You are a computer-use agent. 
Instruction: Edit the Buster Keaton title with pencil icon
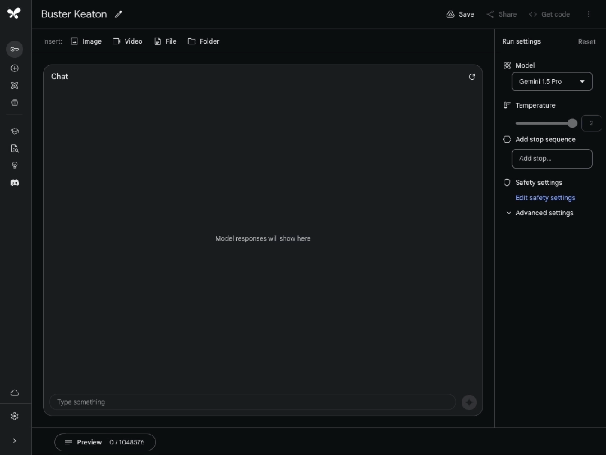118,14
